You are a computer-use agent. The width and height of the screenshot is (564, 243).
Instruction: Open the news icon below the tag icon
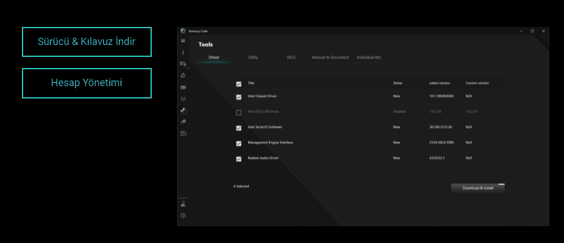click(x=183, y=133)
